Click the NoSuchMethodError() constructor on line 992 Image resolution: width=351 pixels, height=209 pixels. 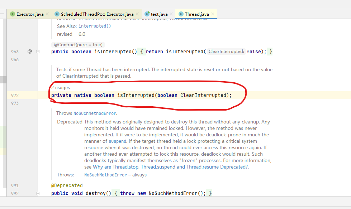click(176, 193)
